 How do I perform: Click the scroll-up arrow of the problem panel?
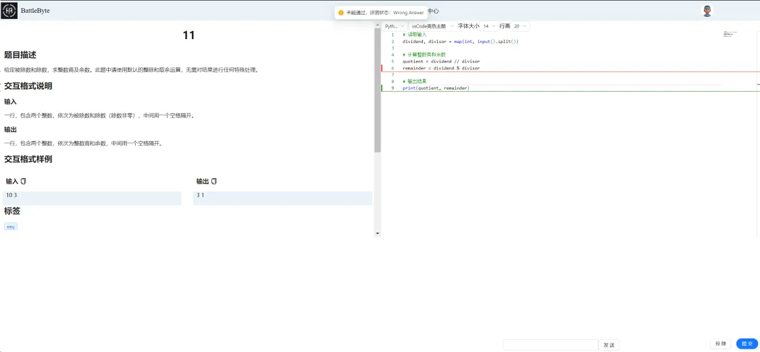(x=378, y=26)
